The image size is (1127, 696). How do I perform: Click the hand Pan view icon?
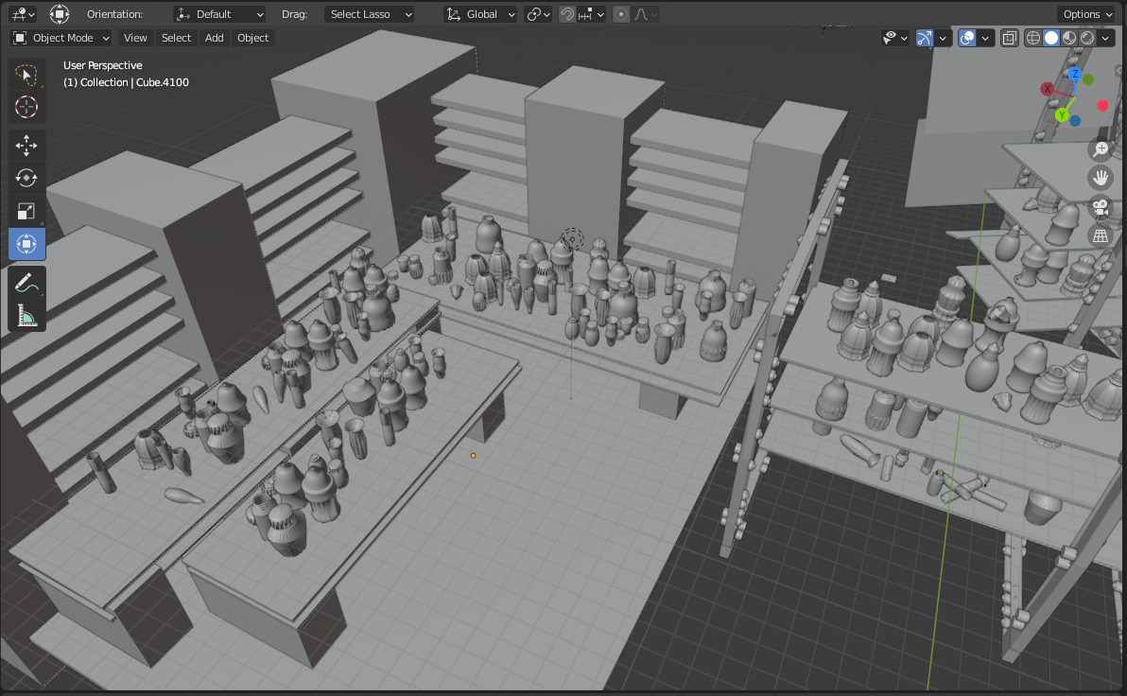pyautogui.click(x=1101, y=178)
